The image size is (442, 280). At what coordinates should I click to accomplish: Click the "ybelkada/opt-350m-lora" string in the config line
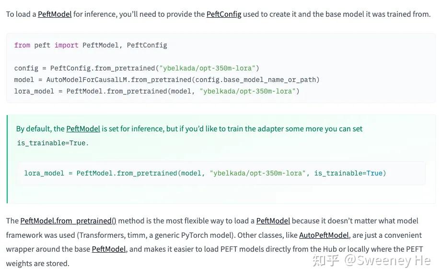209,68
